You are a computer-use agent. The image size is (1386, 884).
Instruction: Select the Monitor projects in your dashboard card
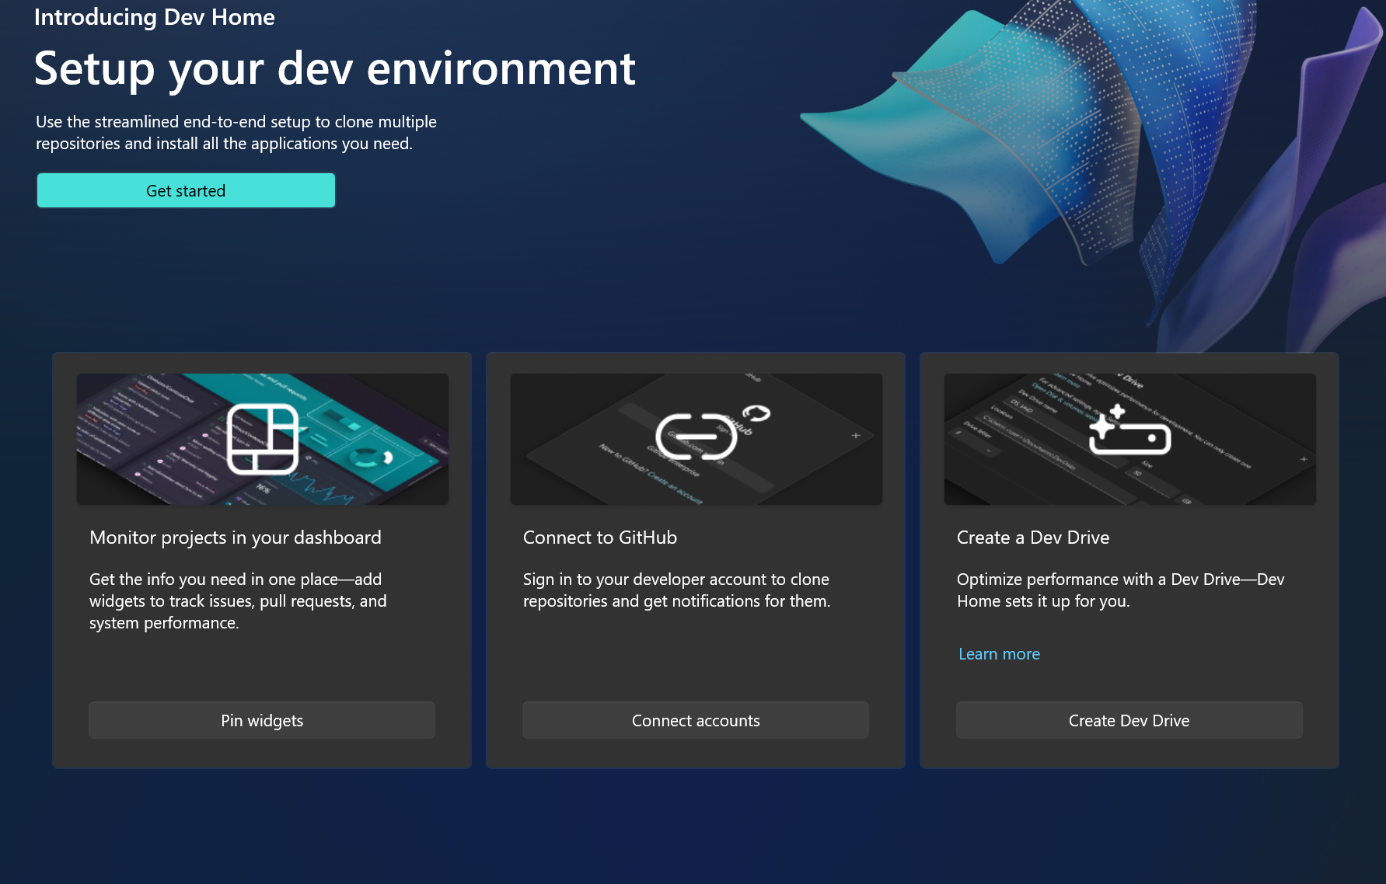(x=262, y=559)
